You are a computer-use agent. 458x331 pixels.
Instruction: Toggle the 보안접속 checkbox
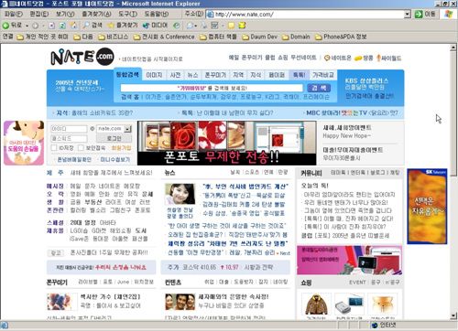(x=81, y=148)
